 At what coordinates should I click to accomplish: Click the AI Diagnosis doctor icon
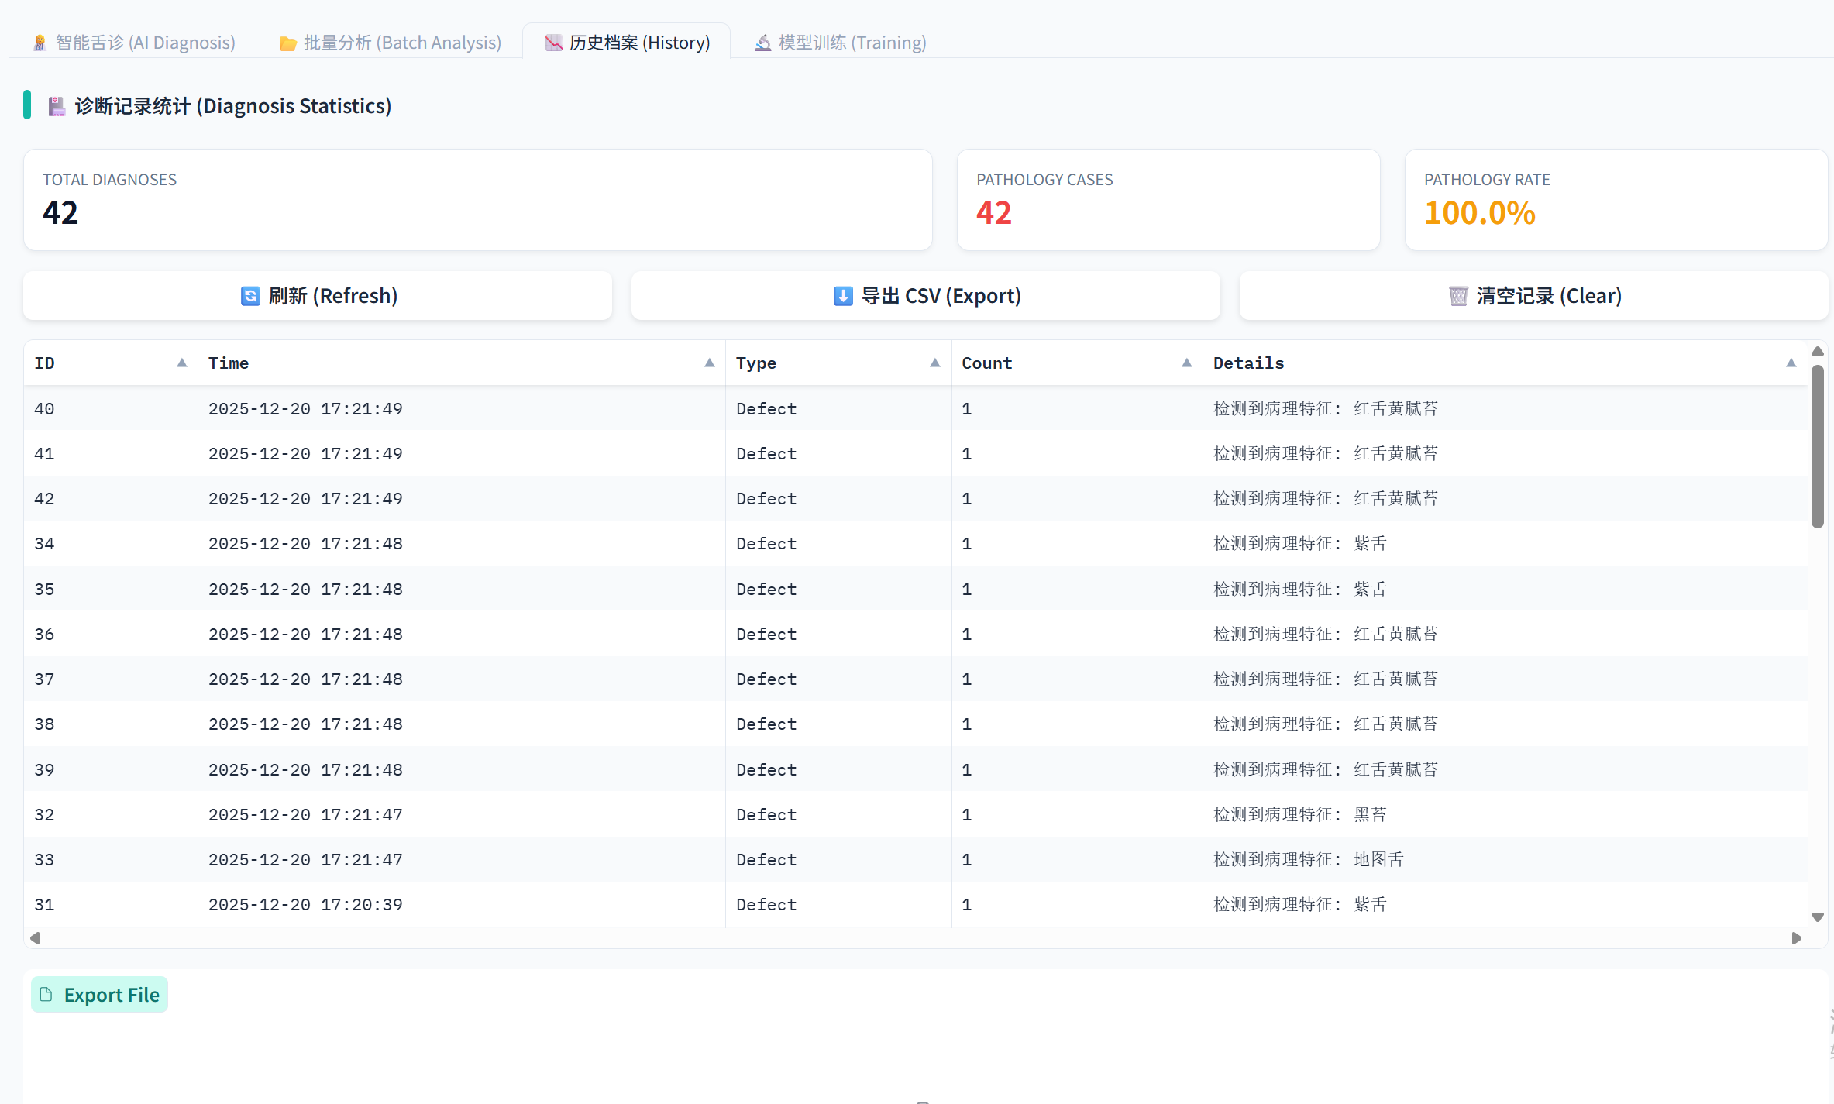point(40,43)
